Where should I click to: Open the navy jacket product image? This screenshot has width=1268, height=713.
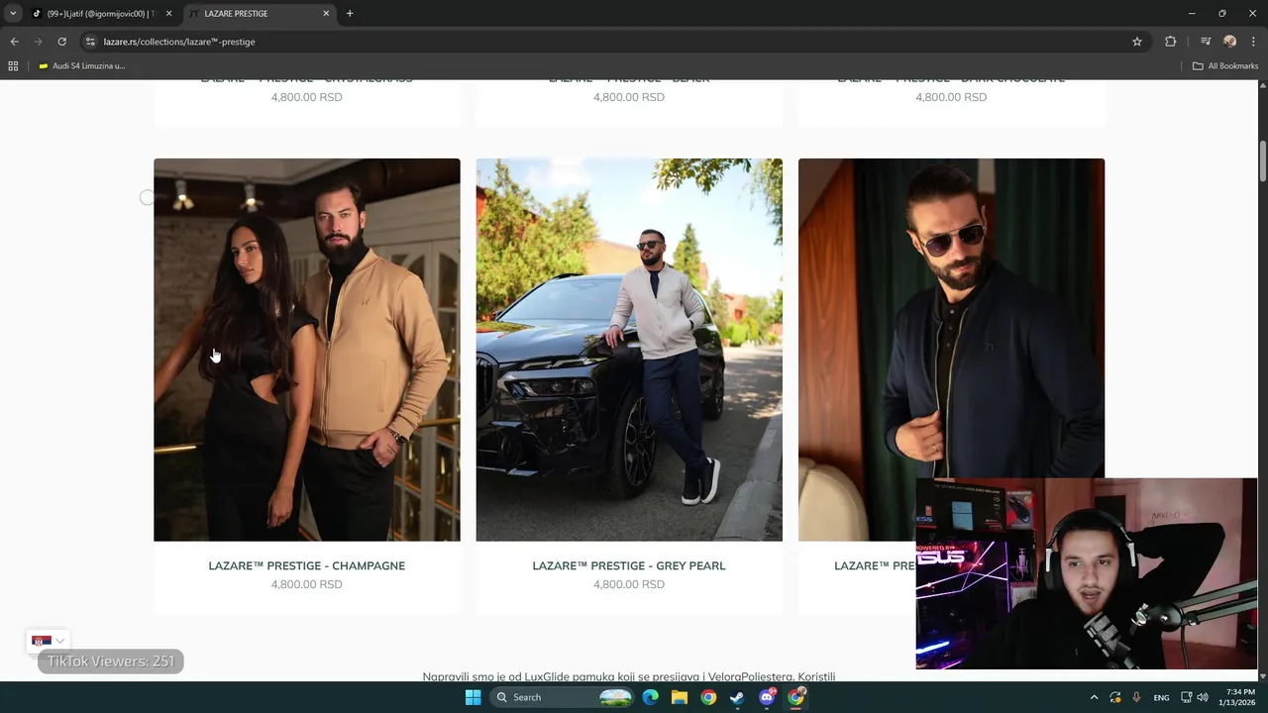951,350
